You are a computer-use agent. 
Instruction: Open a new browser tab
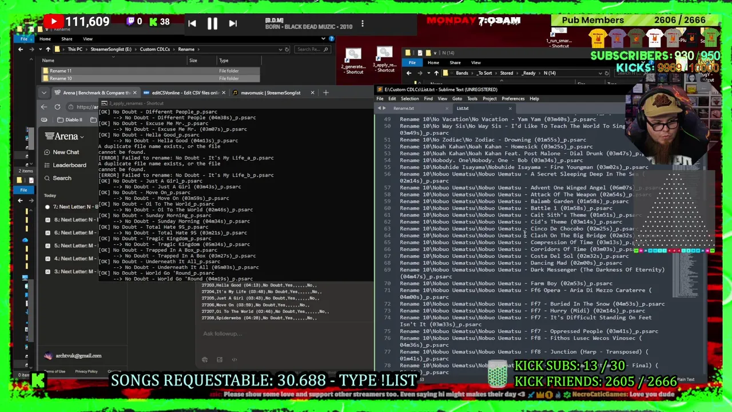pyautogui.click(x=326, y=93)
